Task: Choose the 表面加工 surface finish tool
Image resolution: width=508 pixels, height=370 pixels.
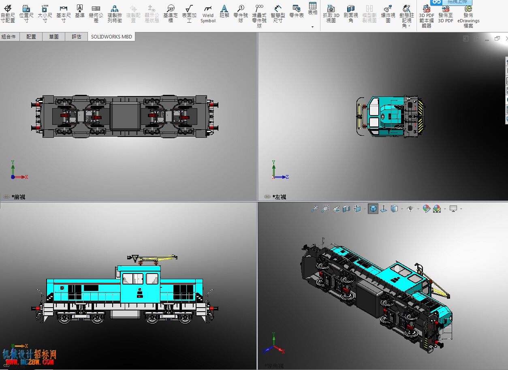Action: point(189,13)
